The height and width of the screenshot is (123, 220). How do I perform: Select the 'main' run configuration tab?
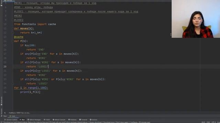click(x=13, y=116)
